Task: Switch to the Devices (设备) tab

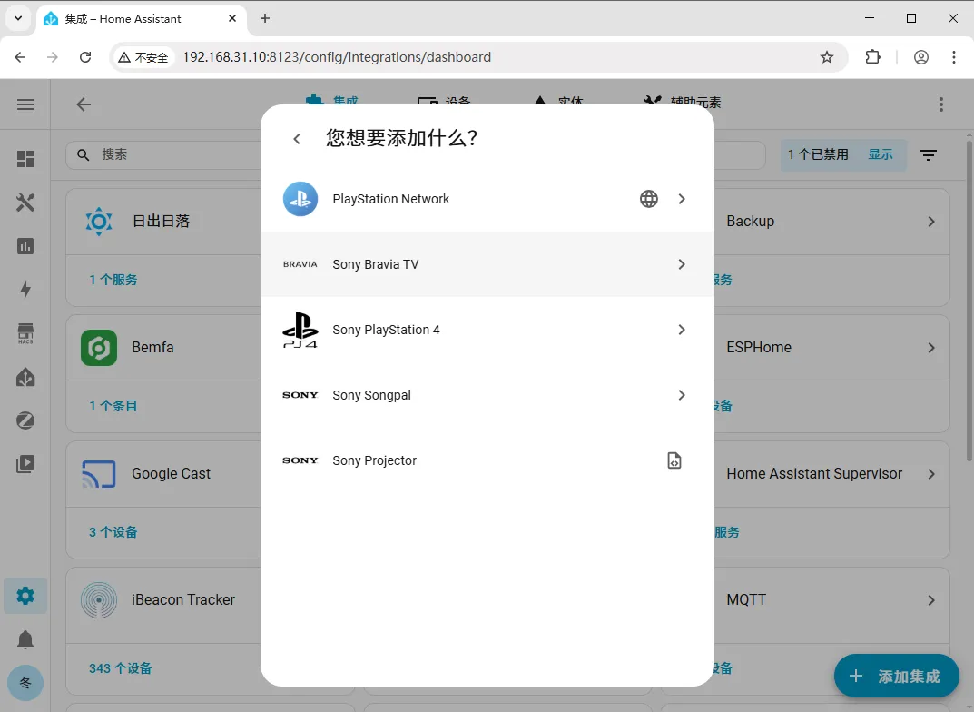Action: click(444, 102)
